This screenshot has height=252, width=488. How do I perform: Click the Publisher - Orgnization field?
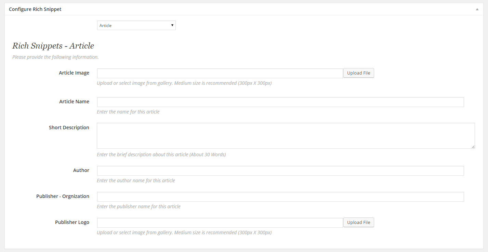(280, 197)
